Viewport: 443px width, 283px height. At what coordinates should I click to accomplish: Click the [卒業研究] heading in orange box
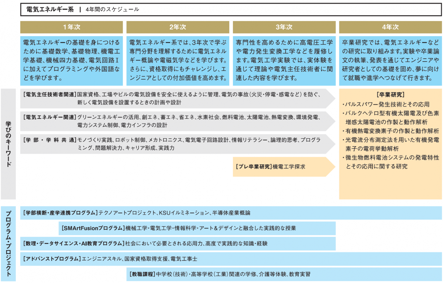(x=391, y=94)
